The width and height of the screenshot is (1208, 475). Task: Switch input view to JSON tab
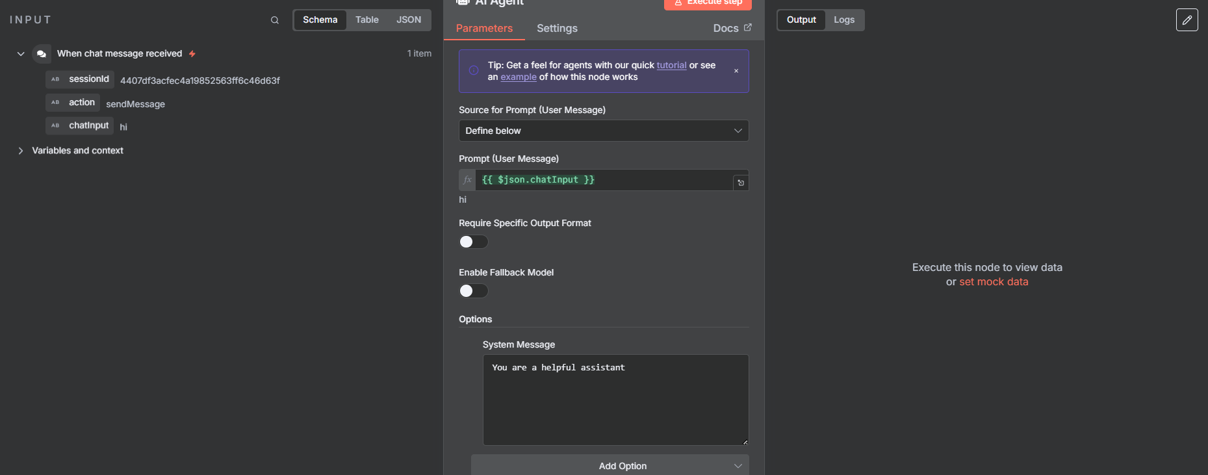click(x=409, y=20)
